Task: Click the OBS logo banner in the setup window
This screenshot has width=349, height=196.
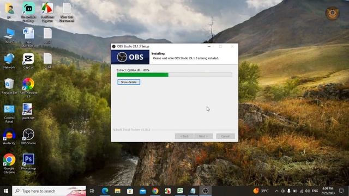Action: click(130, 57)
